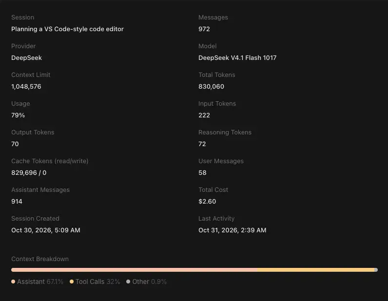388x301 pixels.
Task: Click the session title 'Planning a VS Code-style code editor'
Action: click(x=67, y=29)
